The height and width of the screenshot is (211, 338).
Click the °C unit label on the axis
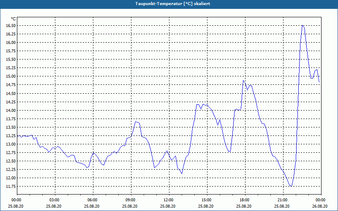pyautogui.click(x=14, y=19)
